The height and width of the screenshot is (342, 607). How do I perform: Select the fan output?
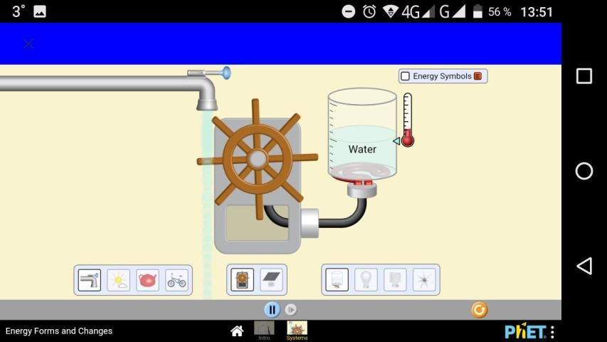[x=424, y=280]
